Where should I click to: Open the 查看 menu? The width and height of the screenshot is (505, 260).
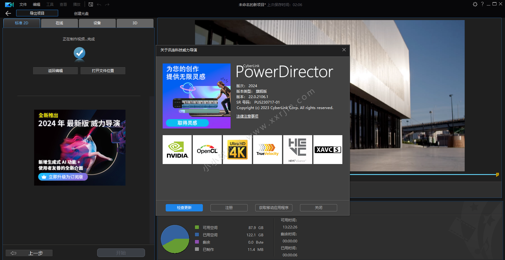tap(63, 5)
